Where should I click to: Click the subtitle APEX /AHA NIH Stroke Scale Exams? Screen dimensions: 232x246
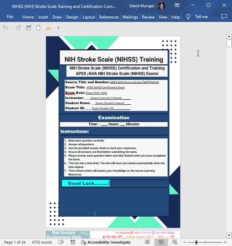click(x=117, y=74)
